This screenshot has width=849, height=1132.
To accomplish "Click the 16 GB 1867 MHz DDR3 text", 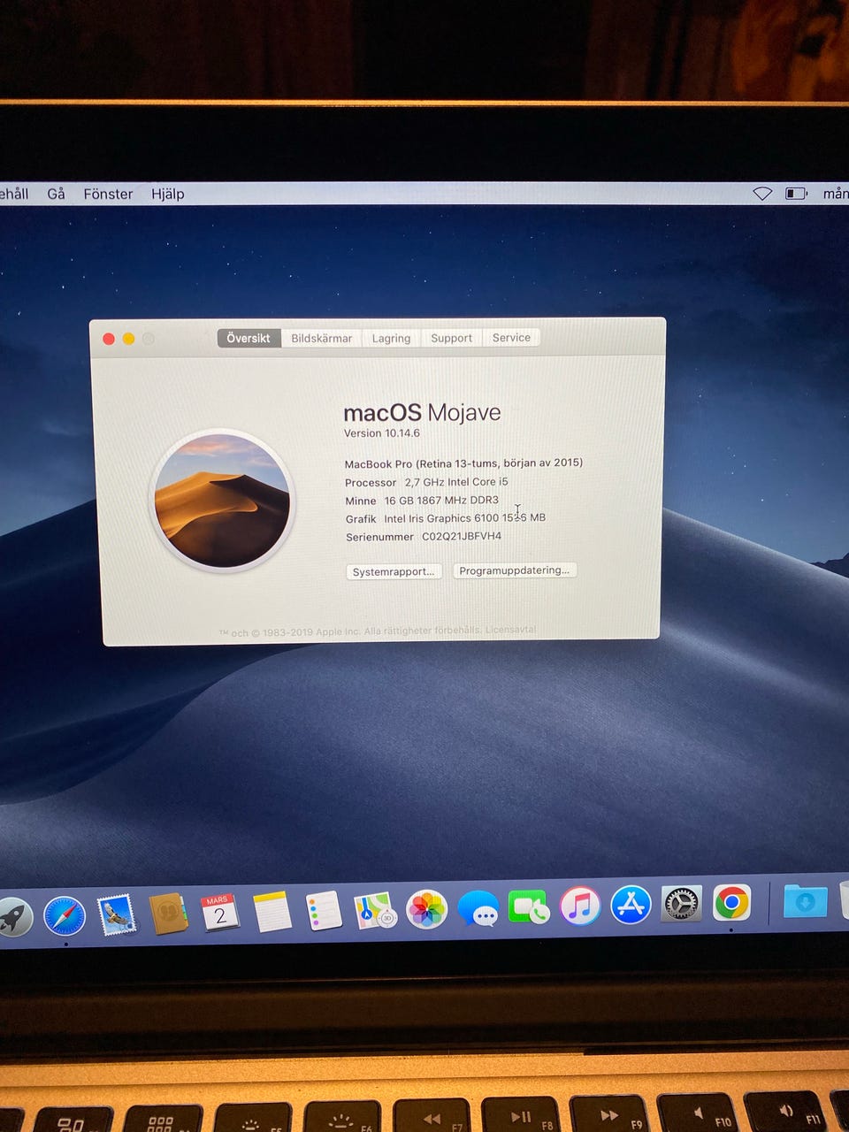I will (x=441, y=501).
